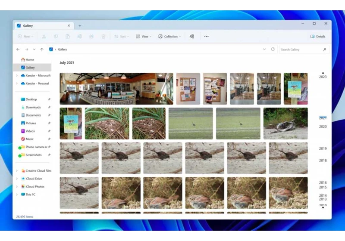Click the icon right of Collection

point(192,37)
